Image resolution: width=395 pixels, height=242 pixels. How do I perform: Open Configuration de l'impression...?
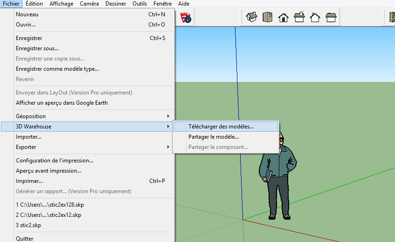pyautogui.click(x=88, y=161)
